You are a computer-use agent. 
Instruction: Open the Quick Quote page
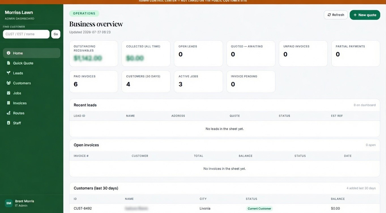tap(31, 63)
